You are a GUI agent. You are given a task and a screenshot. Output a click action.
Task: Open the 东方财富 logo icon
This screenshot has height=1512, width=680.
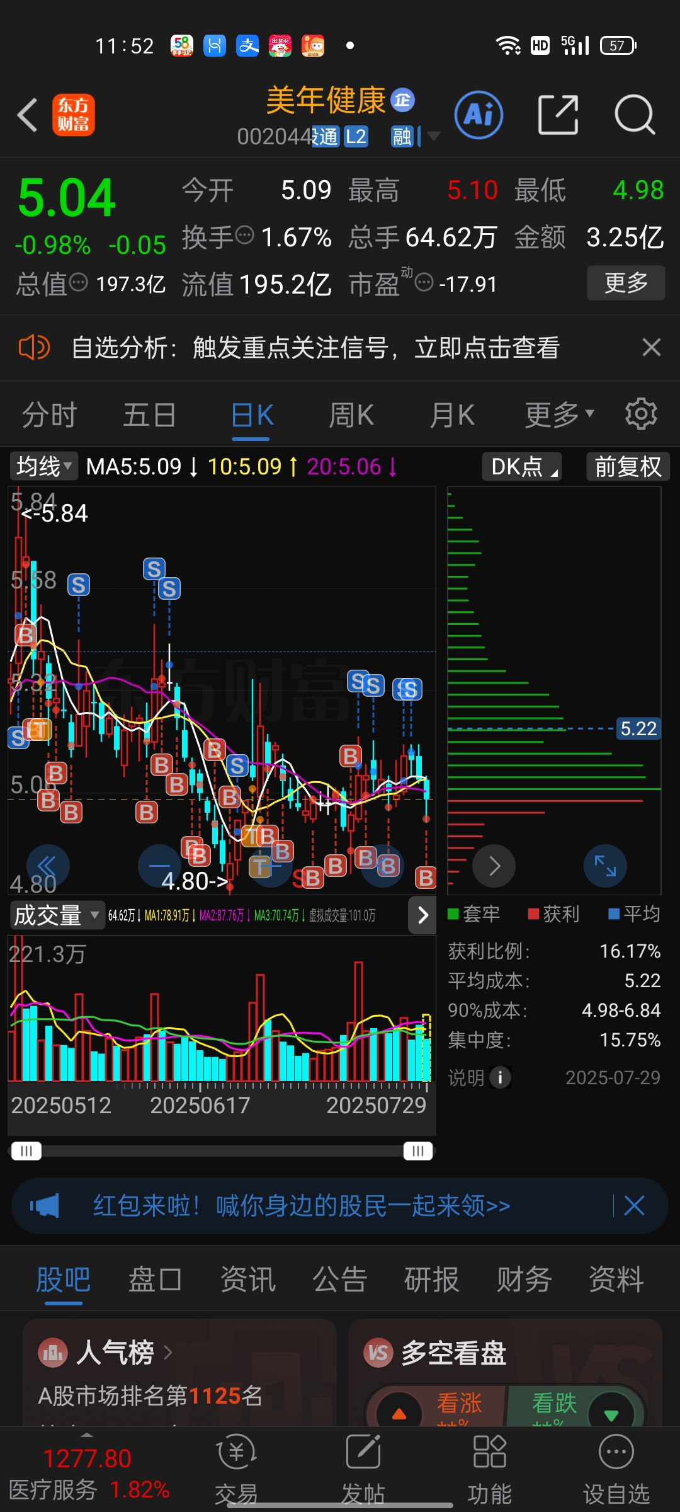point(73,115)
